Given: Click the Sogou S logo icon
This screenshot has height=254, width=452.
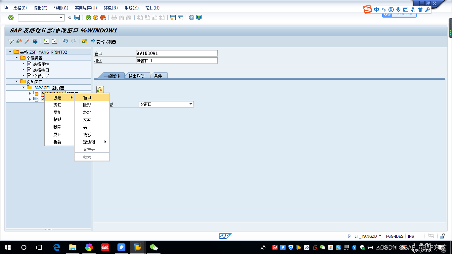Looking at the screenshot, I should click(368, 9).
